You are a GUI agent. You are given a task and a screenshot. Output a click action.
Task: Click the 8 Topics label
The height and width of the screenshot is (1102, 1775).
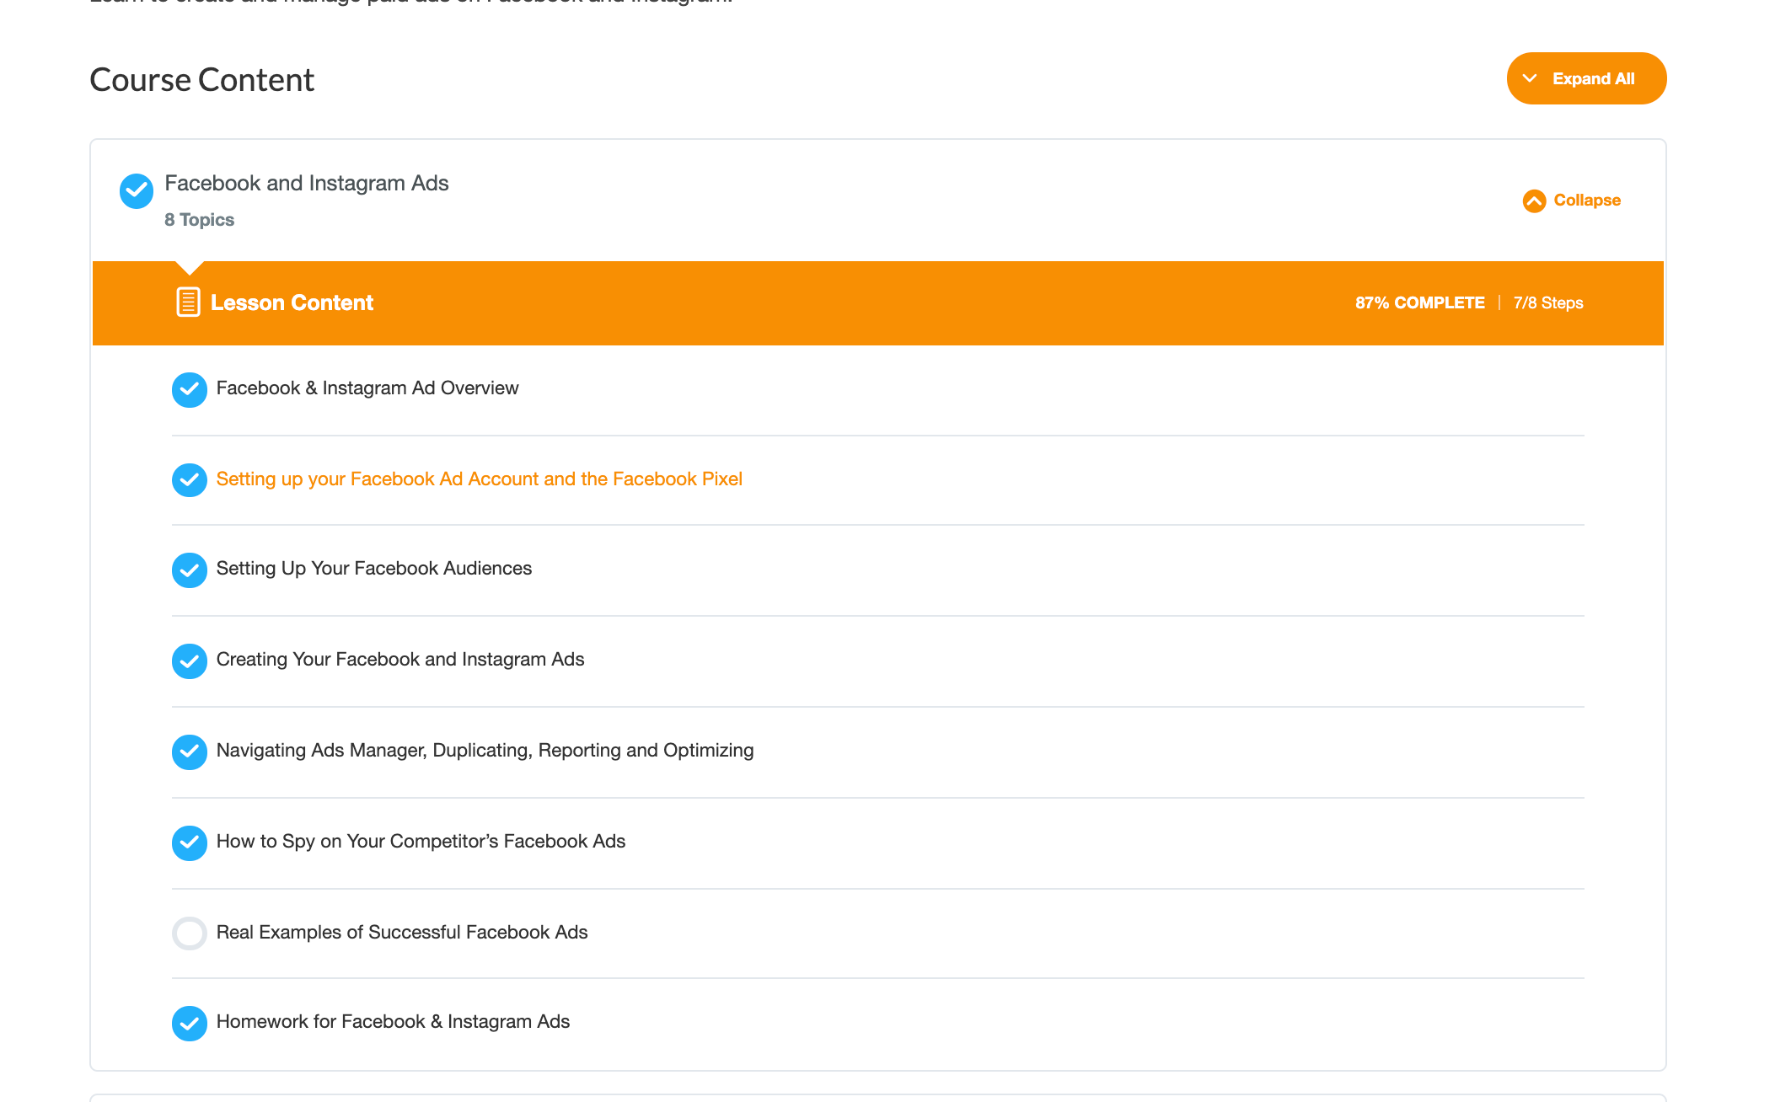199,220
